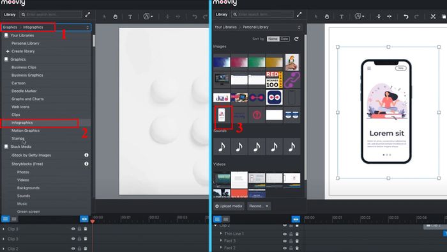447x252 pixels.
Task: Collapse the Graphics section
Action: click(6, 59)
